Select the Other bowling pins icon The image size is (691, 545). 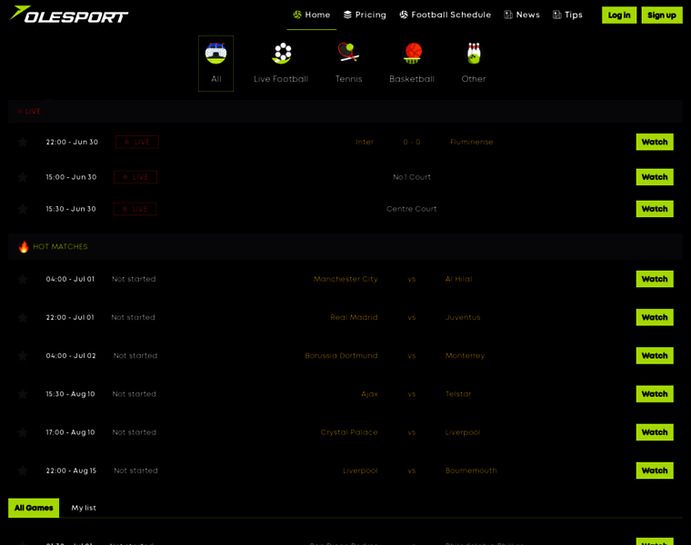click(x=474, y=54)
